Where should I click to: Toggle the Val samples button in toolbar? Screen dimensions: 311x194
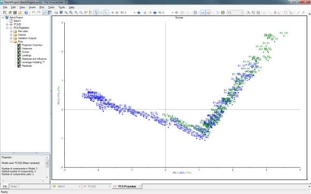208,12
